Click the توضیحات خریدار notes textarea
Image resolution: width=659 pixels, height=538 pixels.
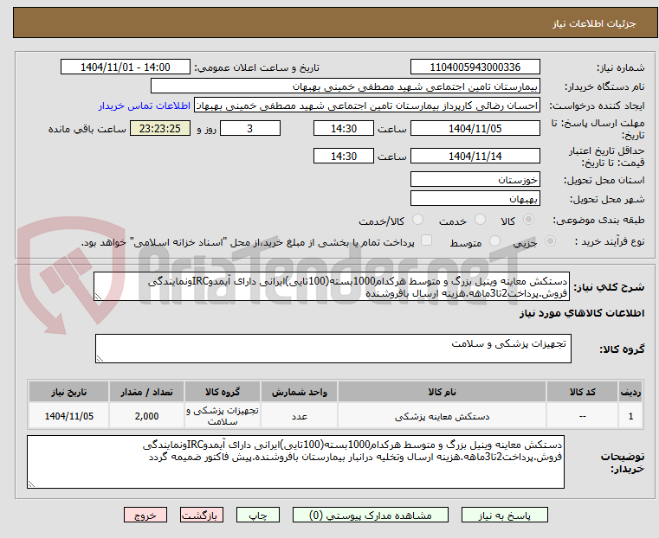click(x=295, y=462)
